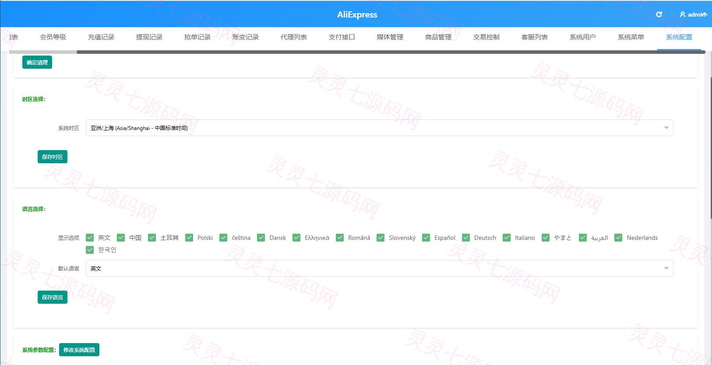Switch to 充值记录 tab
This screenshot has height=365, width=712.
click(101, 37)
